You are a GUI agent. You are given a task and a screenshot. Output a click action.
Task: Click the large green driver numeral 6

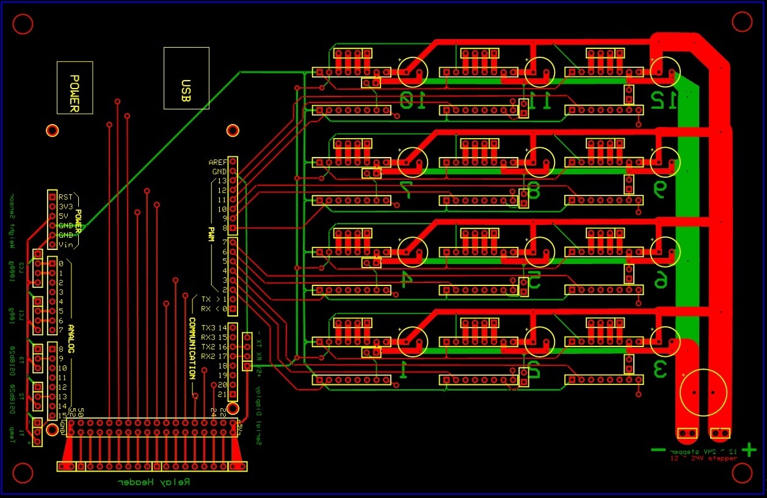tap(660, 280)
